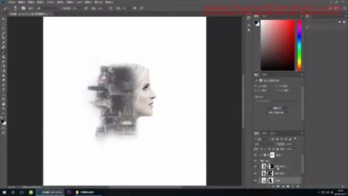Select the Hand tool
The width and height of the screenshot is (348, 196).
3,104
